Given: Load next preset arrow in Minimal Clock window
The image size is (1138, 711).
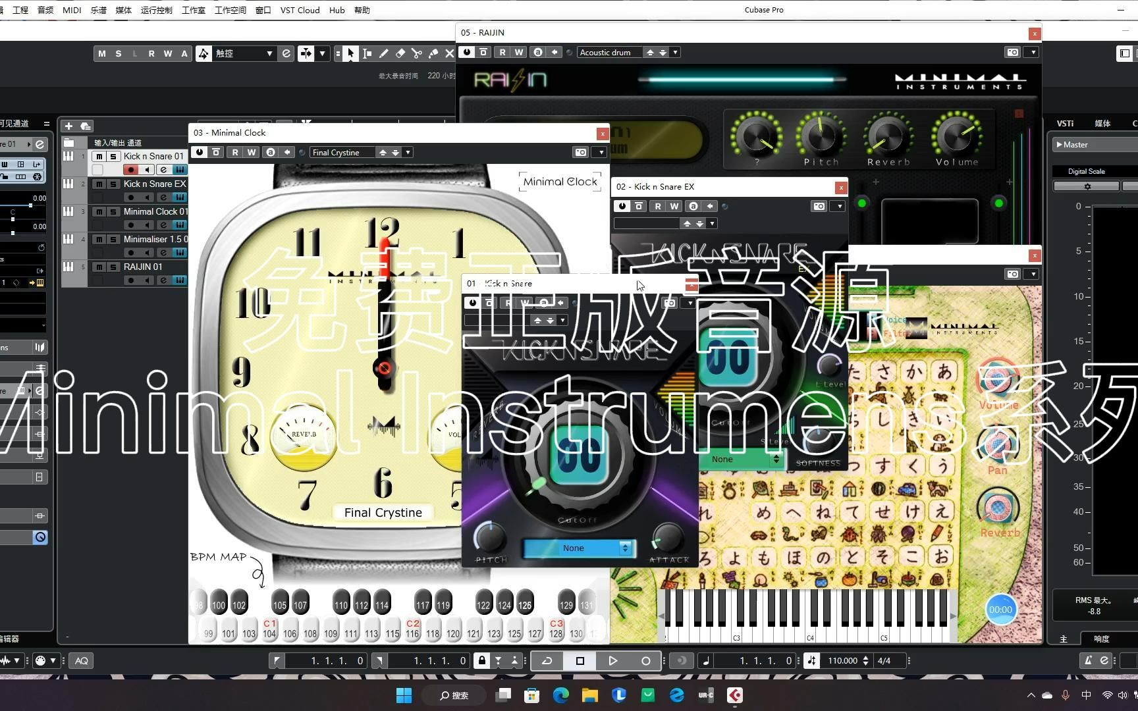Looking at the screenshot, I should (x=396, y=152).
